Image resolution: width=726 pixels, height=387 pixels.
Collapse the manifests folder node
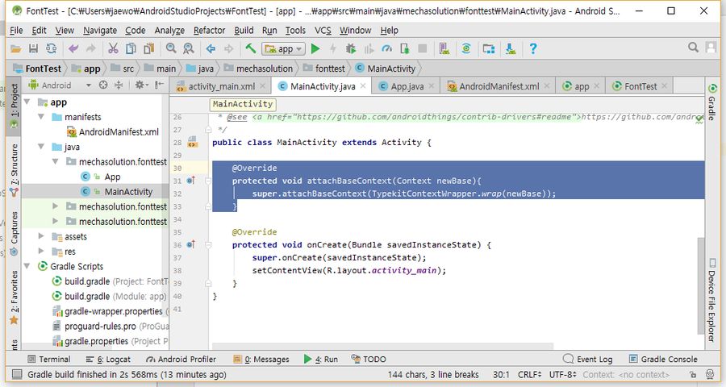pyautogui.click(x=41, y=117)
